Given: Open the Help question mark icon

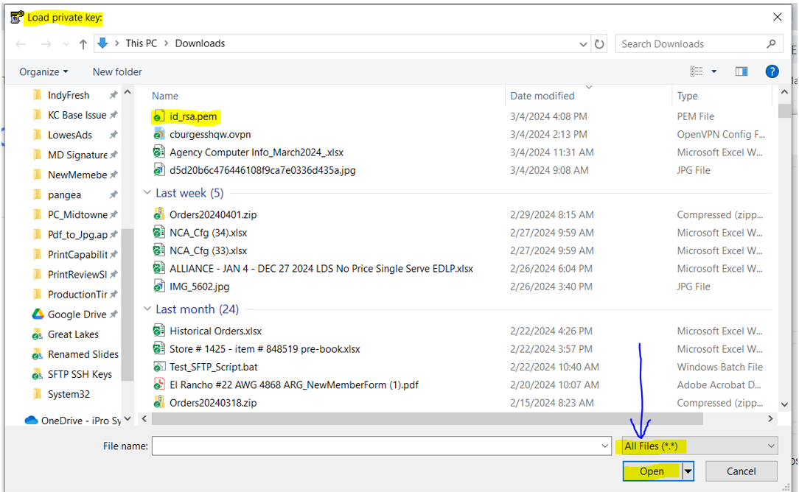Looking at the screenshot, I should click(x=772, y=71).
